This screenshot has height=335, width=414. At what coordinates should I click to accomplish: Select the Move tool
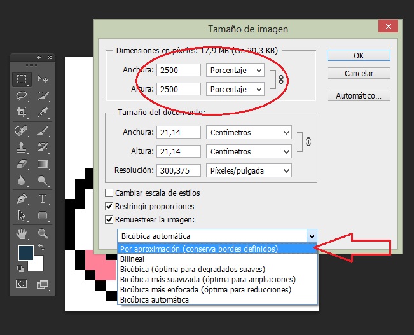43,79
